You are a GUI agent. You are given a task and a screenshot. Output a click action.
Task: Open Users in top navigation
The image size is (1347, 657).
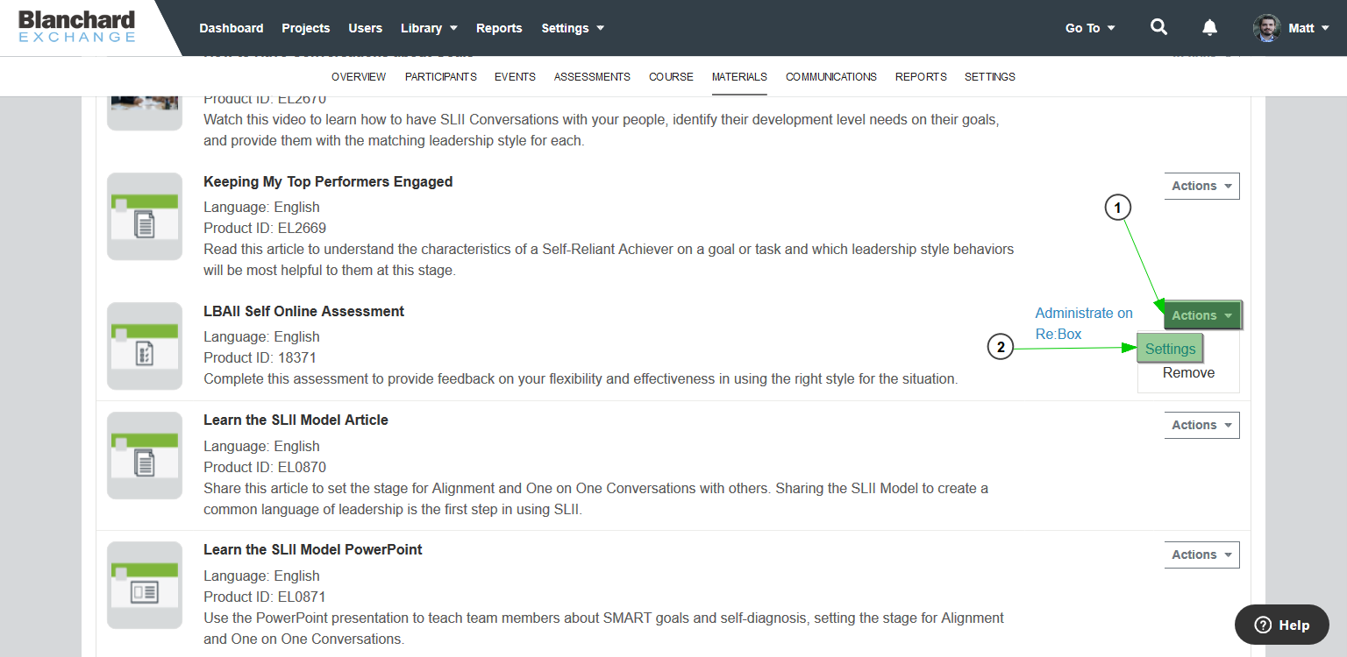pos(365,28)
